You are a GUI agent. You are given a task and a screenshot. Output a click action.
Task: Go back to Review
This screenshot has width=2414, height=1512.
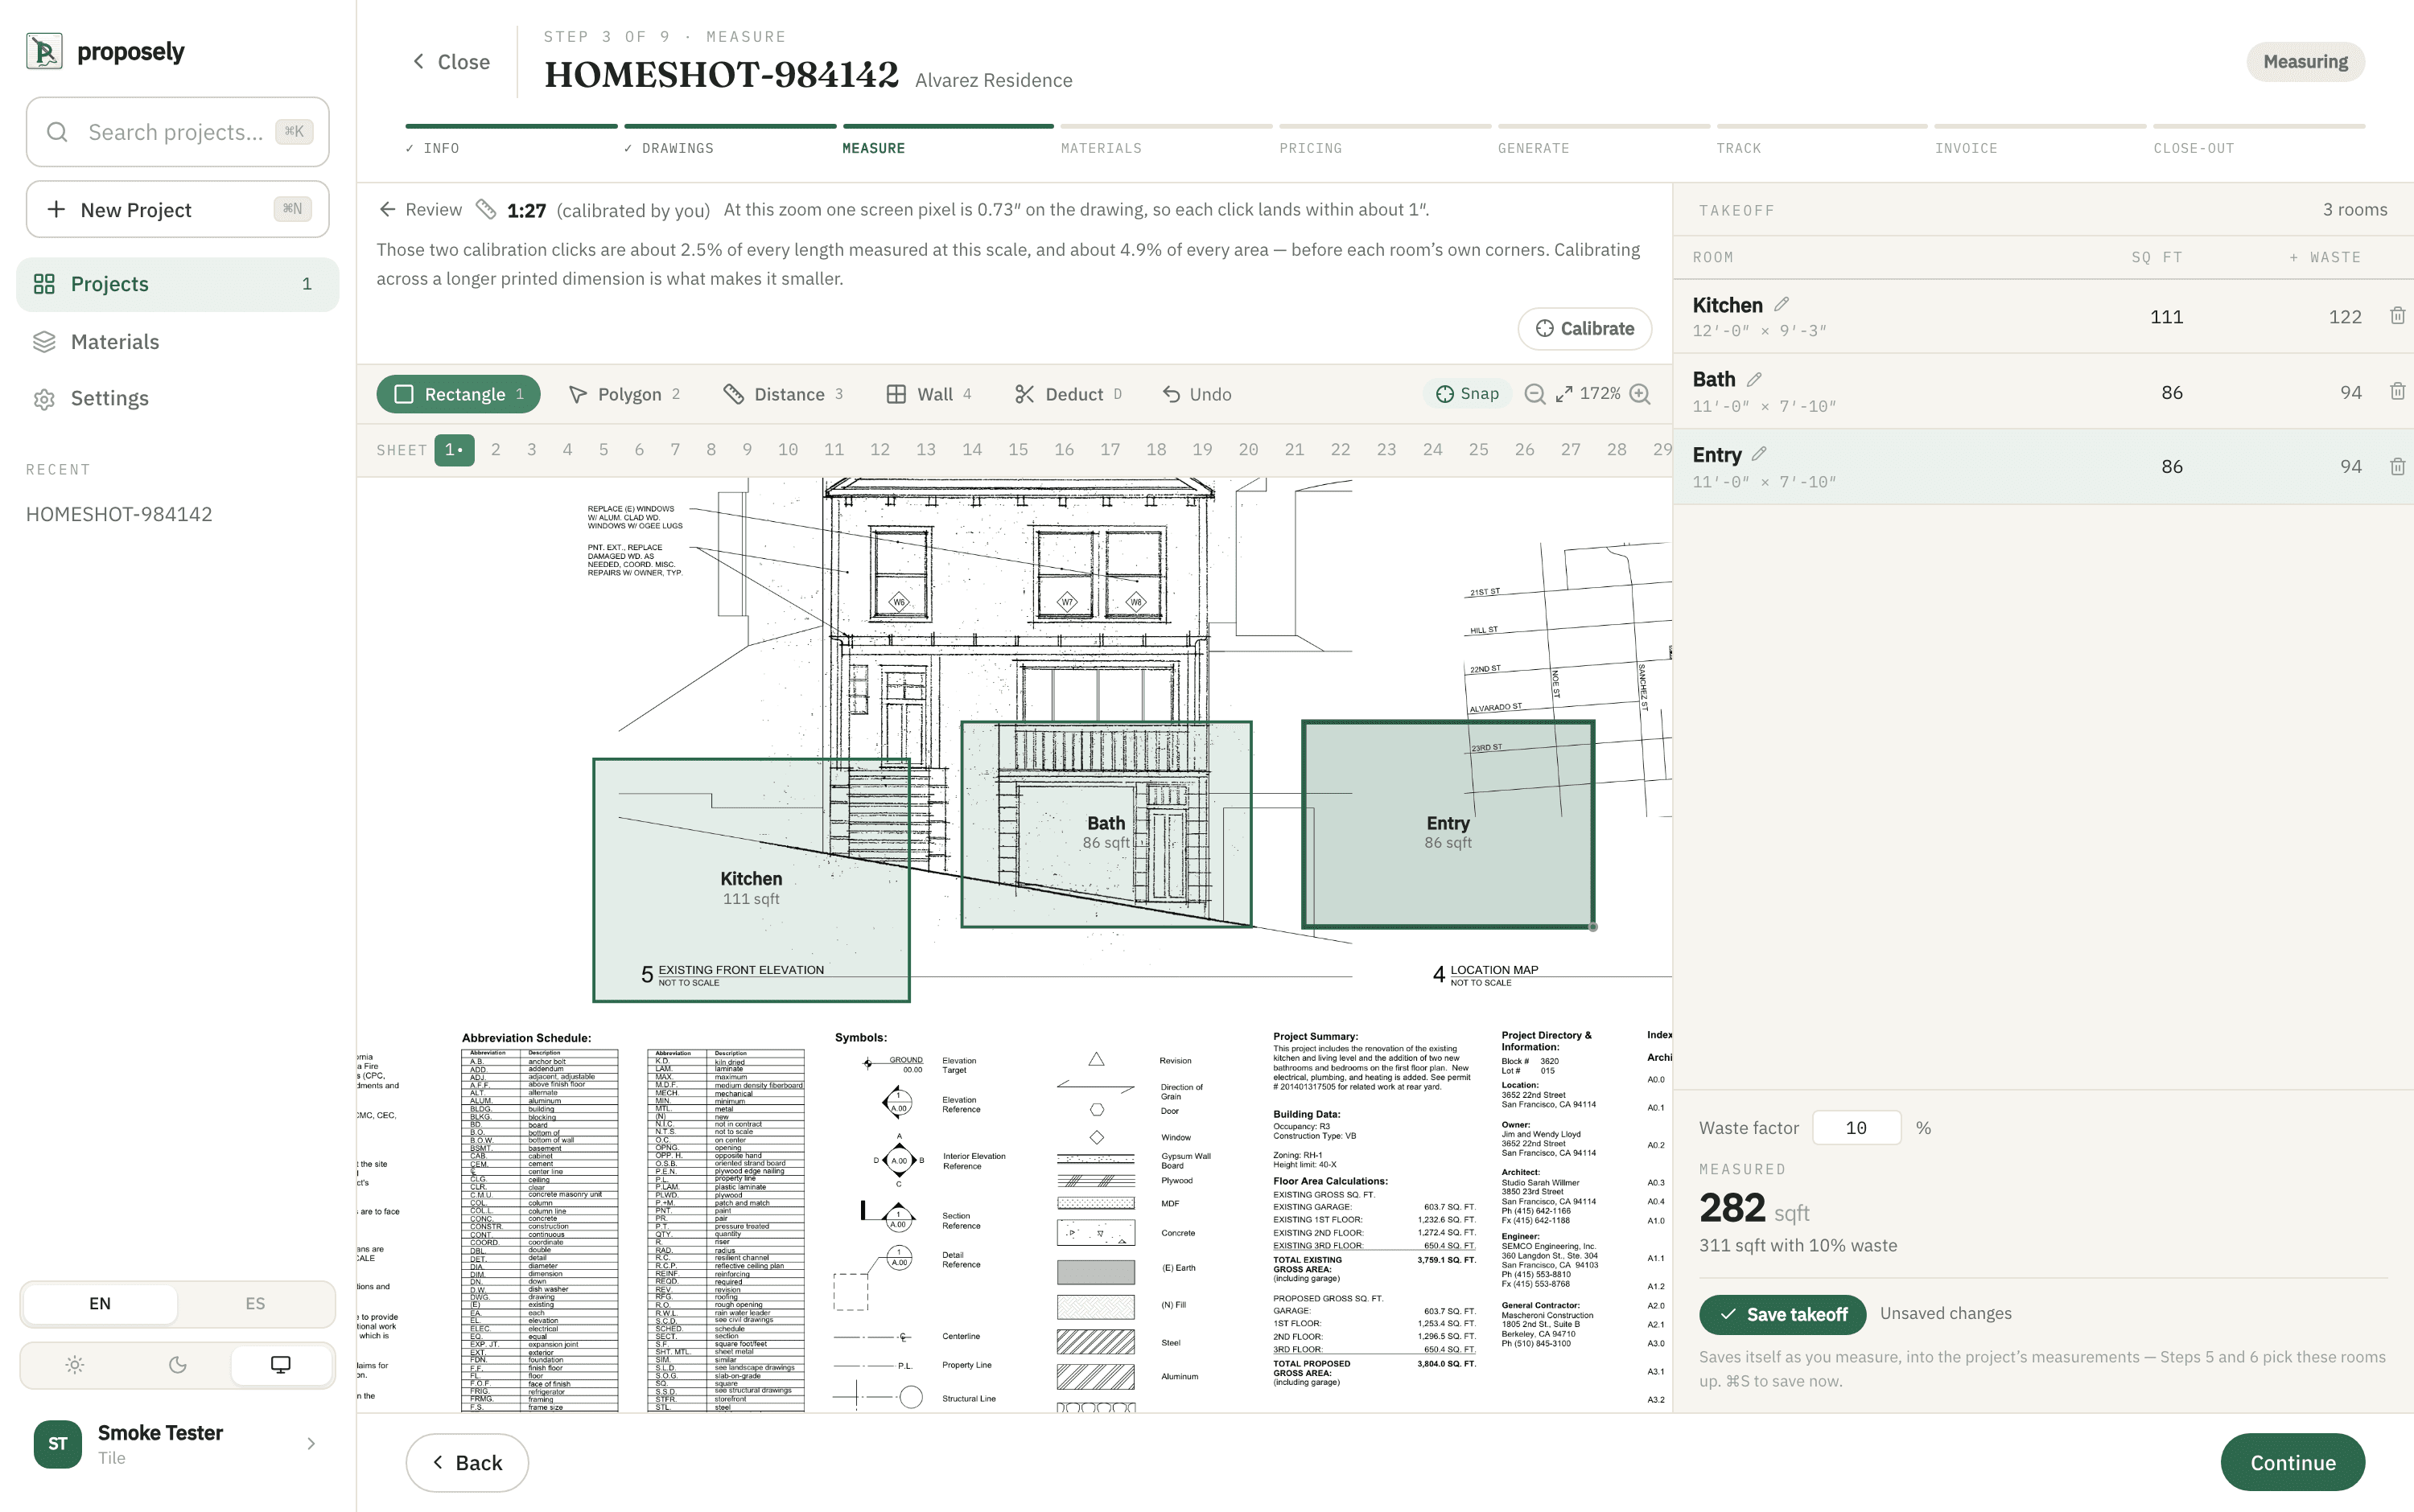coord(420,209)
